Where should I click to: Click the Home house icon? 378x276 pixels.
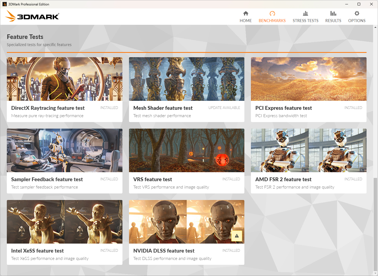(x=246, y=13)
